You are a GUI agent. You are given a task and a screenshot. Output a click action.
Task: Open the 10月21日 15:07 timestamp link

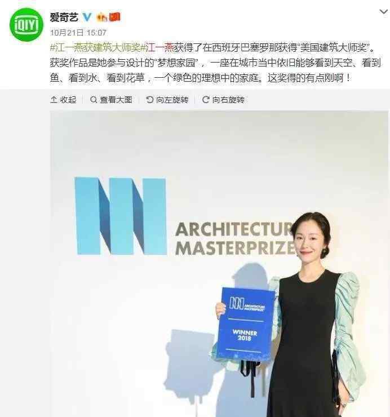(78, 33)
